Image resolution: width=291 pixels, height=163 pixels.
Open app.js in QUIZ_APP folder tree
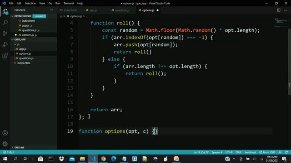(23, 49)
